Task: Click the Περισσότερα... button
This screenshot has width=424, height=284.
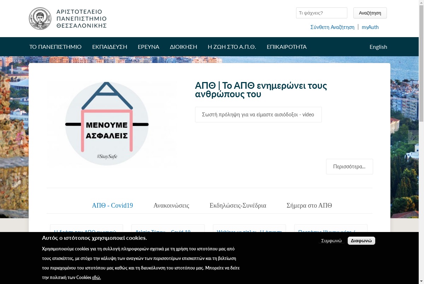Action: click(x=349, y=167)
